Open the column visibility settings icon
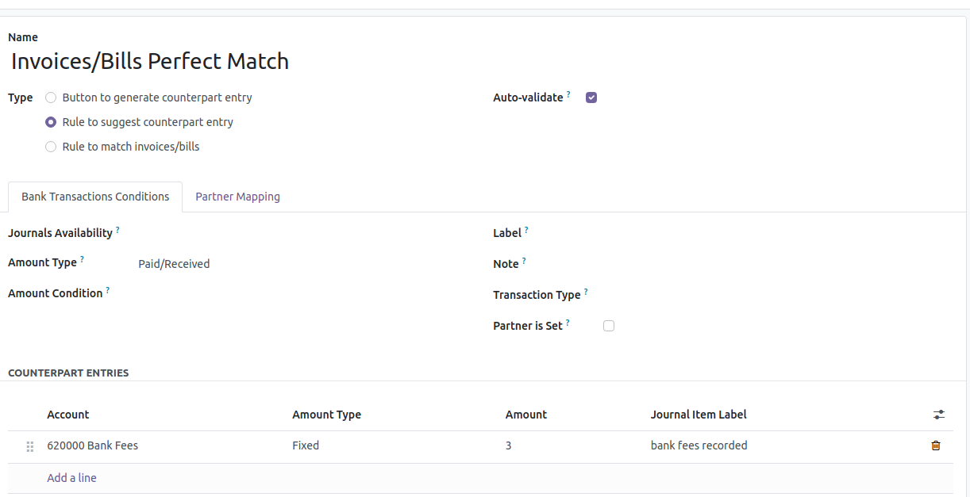Screen dimensions: 970x497 pos(939,415)
